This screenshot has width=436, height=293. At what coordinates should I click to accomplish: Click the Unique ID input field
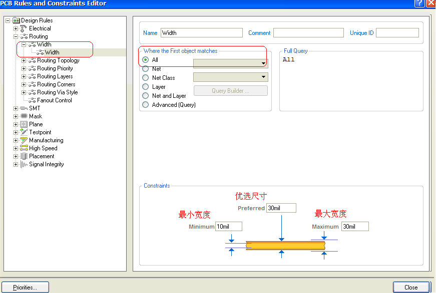397,33
